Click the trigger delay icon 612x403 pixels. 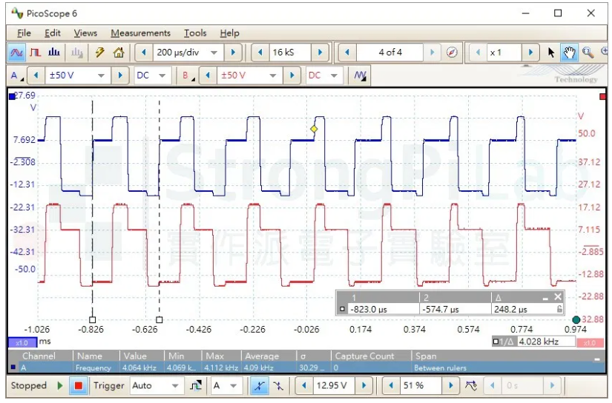(472, 386)
